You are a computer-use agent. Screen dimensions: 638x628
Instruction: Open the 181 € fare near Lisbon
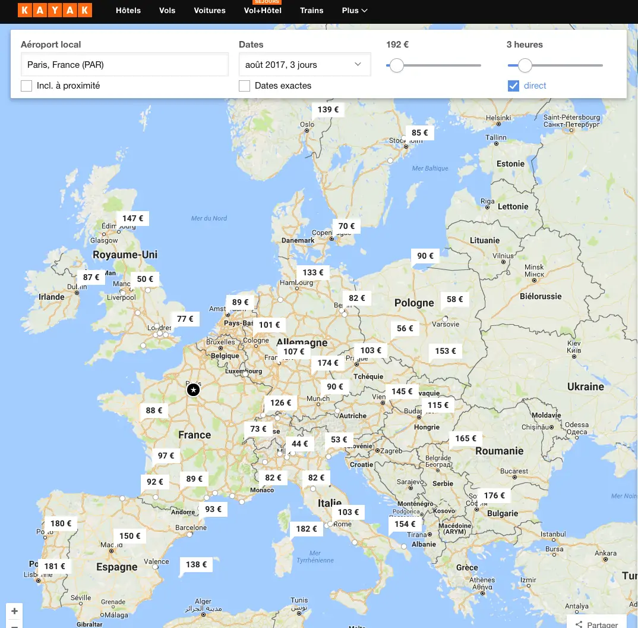pos(55,566)
